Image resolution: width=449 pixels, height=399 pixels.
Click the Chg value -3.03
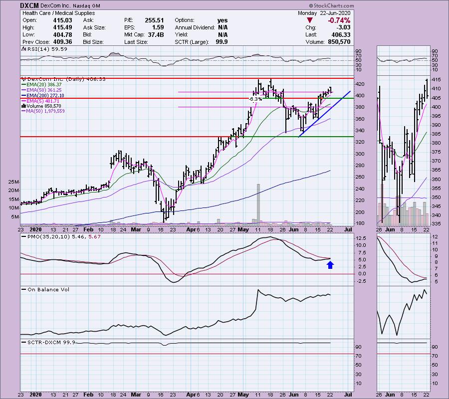343,27
